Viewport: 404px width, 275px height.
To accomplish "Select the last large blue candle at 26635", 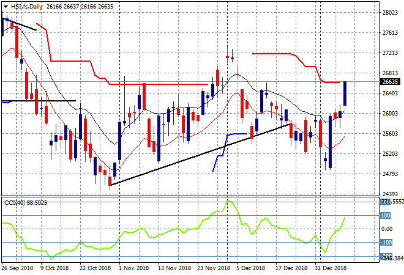I will [345, 94].
